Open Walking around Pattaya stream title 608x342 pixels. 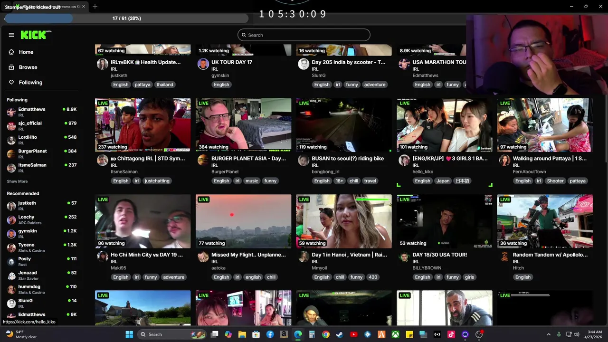point(550,159)
